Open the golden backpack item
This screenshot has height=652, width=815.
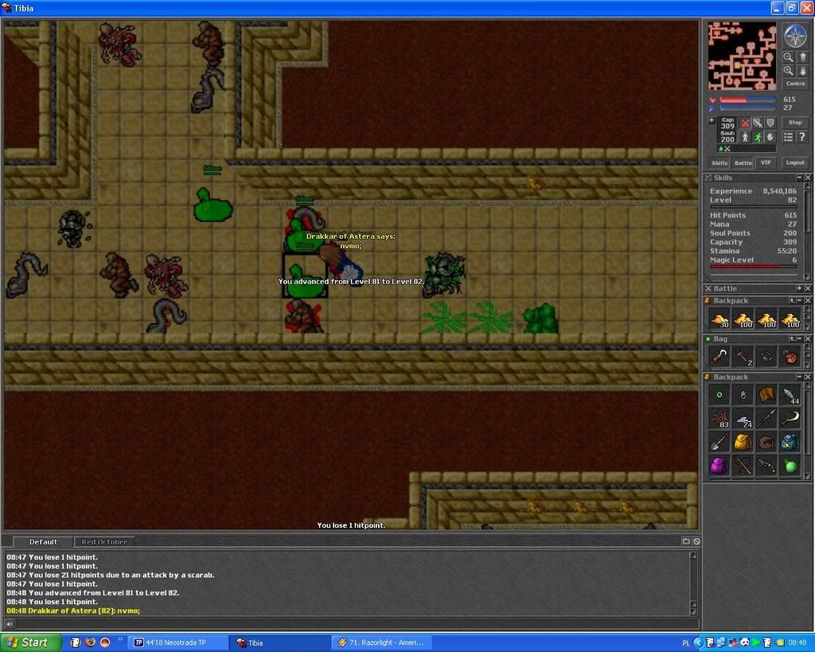[x=743, y=443]
